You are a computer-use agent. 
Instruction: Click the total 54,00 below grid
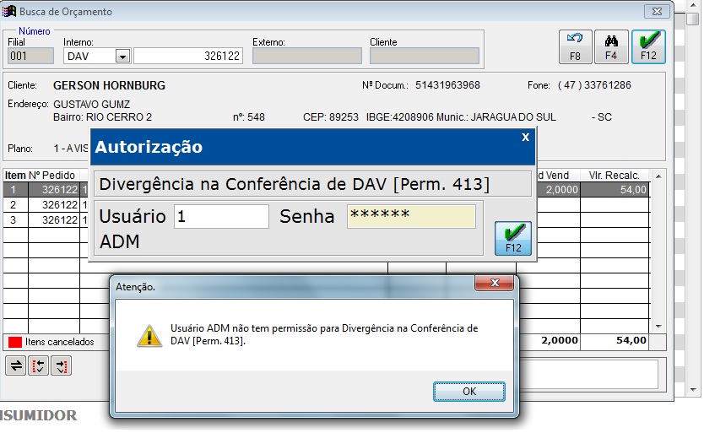pyautogui.click(x=631, y=340)
